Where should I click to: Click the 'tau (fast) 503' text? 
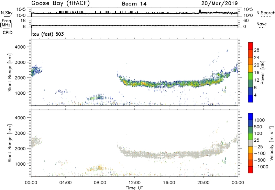tap(48, 34)
